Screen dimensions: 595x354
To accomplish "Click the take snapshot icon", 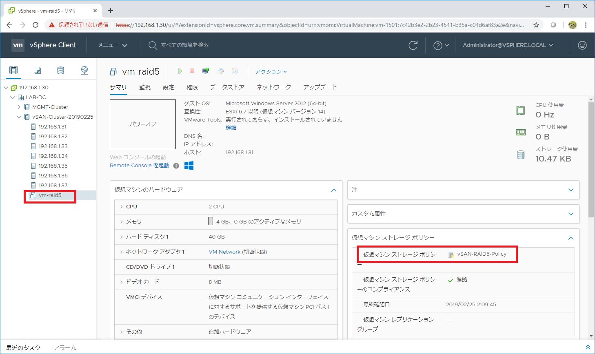I will point(235,71).
